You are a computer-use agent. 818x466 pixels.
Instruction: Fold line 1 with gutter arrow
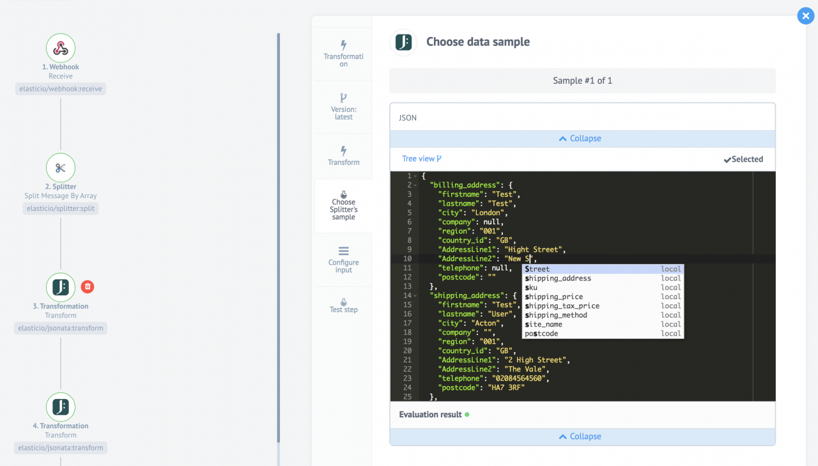coord(415,176)
